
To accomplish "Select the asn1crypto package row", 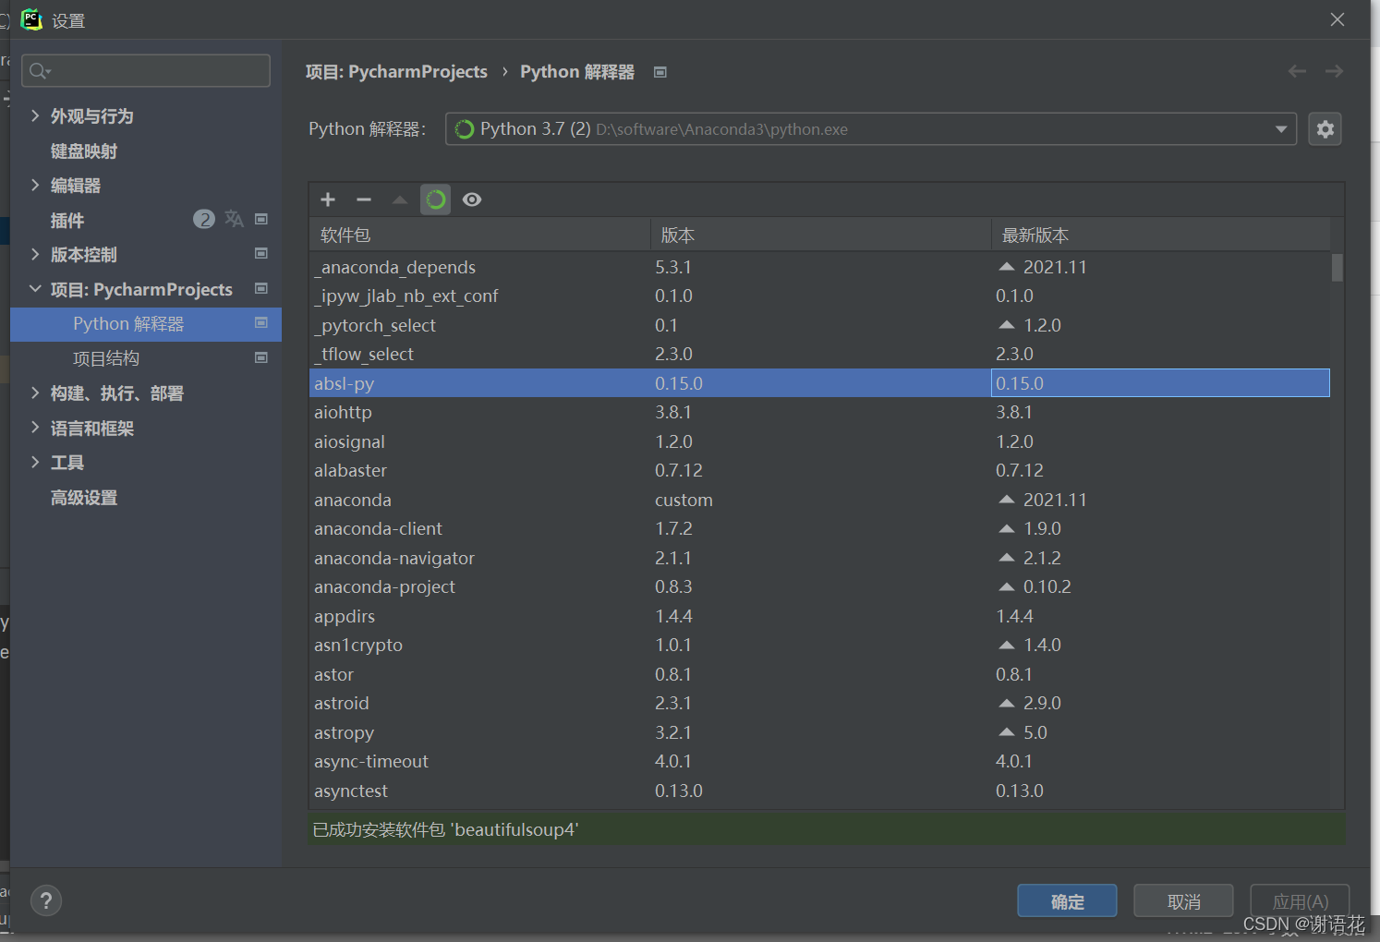I will click(x=820, y=645).
